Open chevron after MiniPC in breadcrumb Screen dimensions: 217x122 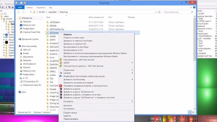click(x=47, y=12)
